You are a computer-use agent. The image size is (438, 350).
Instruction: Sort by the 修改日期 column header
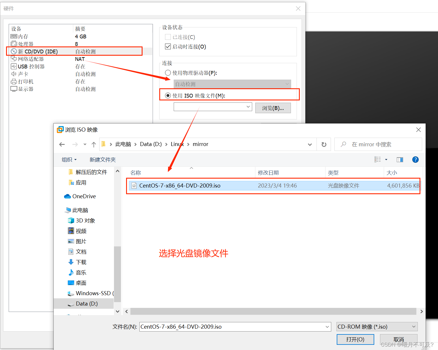(x=268, y=173)
